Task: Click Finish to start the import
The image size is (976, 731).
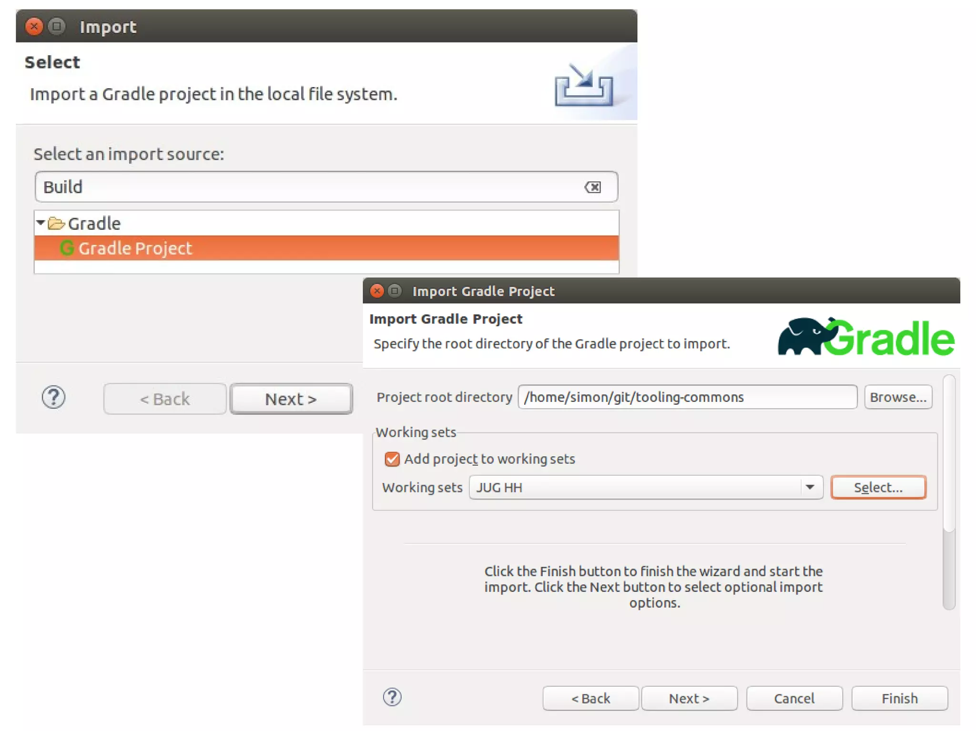Action: tap(899, 698)
